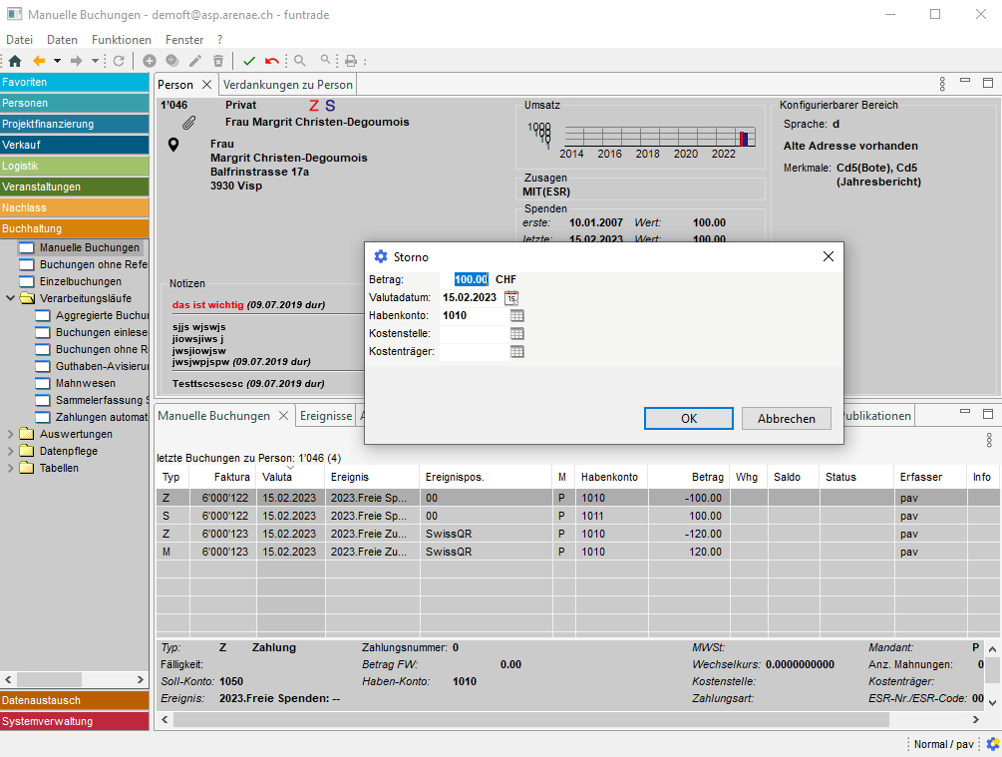Select the Mahnwesen entry in the sidebar

click(x=85, y=383)
